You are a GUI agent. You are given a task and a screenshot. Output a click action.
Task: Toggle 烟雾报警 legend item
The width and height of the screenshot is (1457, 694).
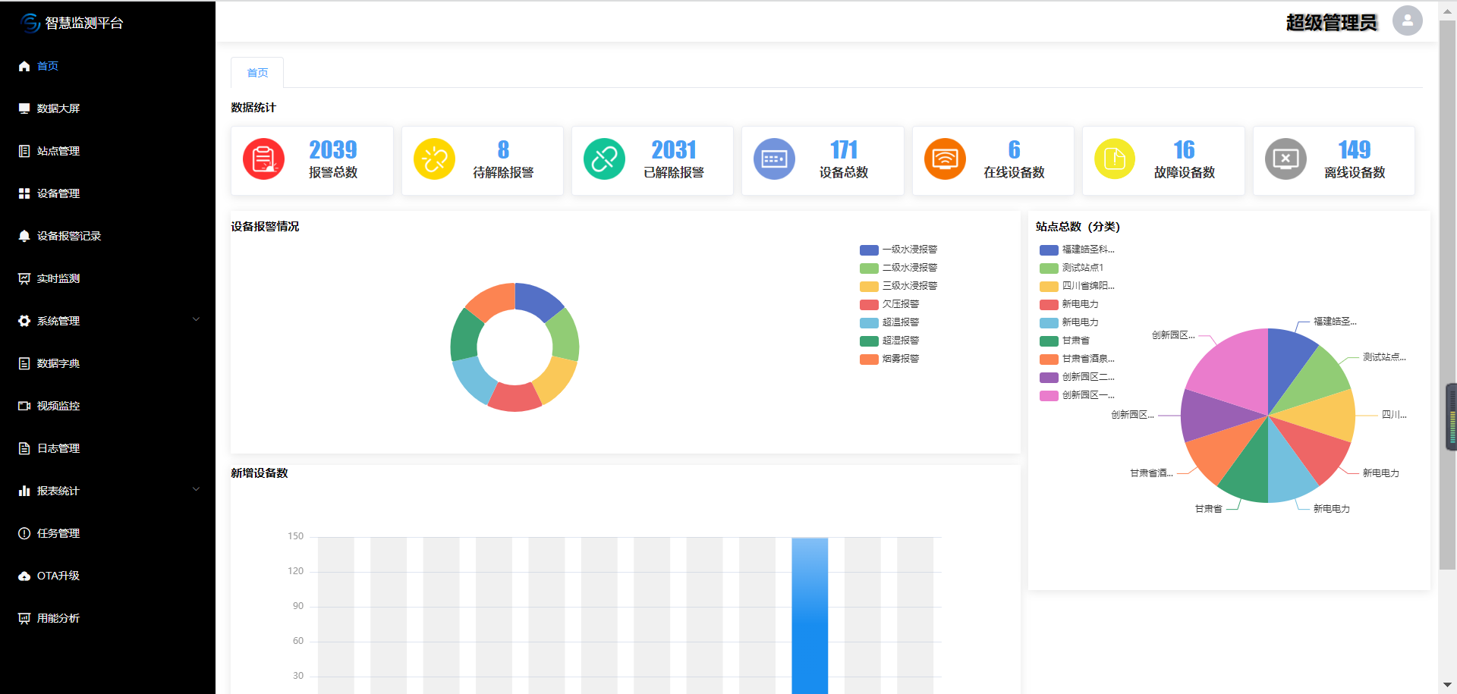(x=889, y=359)
